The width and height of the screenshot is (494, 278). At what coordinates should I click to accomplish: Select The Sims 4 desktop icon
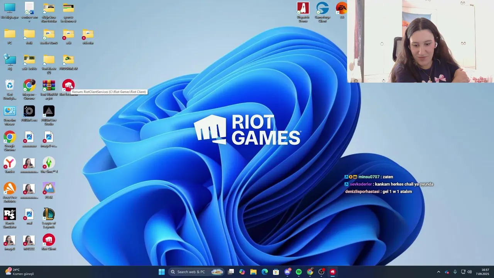click(49, 165)
